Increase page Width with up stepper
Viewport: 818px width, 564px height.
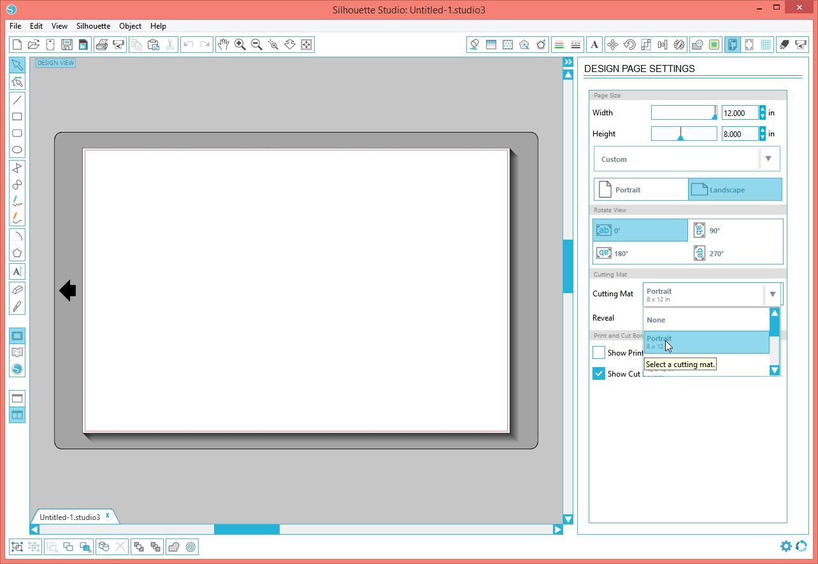pyautogui.click(x=763, y=109)
